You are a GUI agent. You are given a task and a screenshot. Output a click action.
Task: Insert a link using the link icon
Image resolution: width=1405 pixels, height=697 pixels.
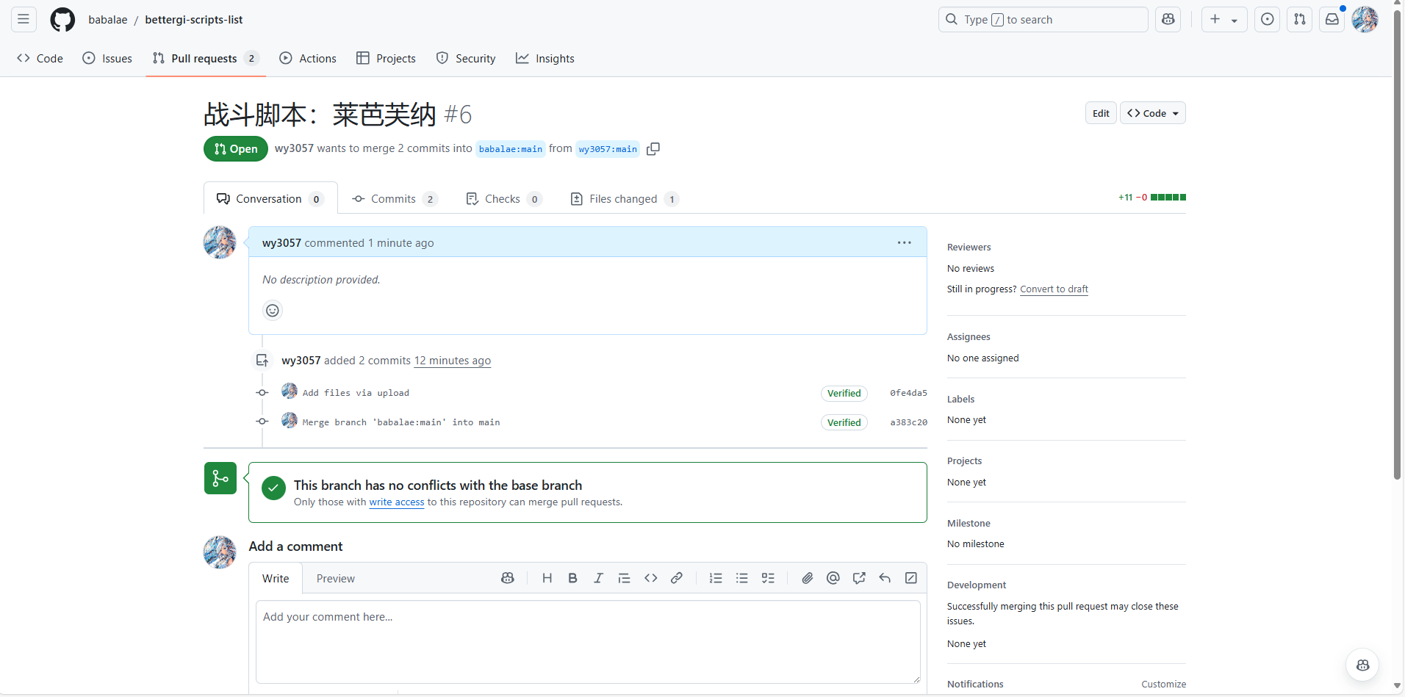(676, 579)
